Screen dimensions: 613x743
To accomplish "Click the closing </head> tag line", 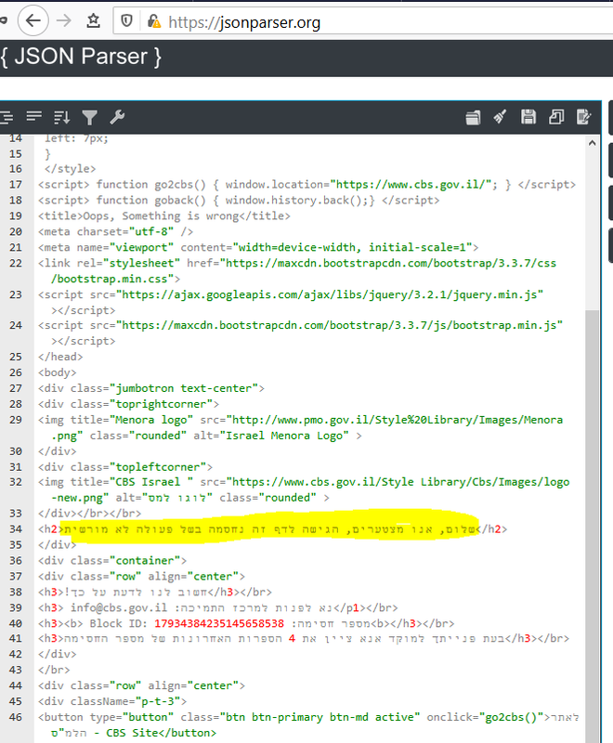I will coord(60,357).
